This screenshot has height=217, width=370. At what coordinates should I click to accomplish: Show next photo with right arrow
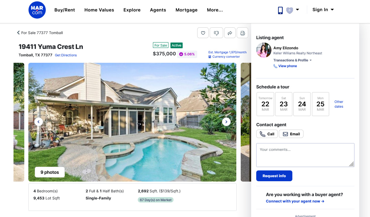(x=226, y=122)
